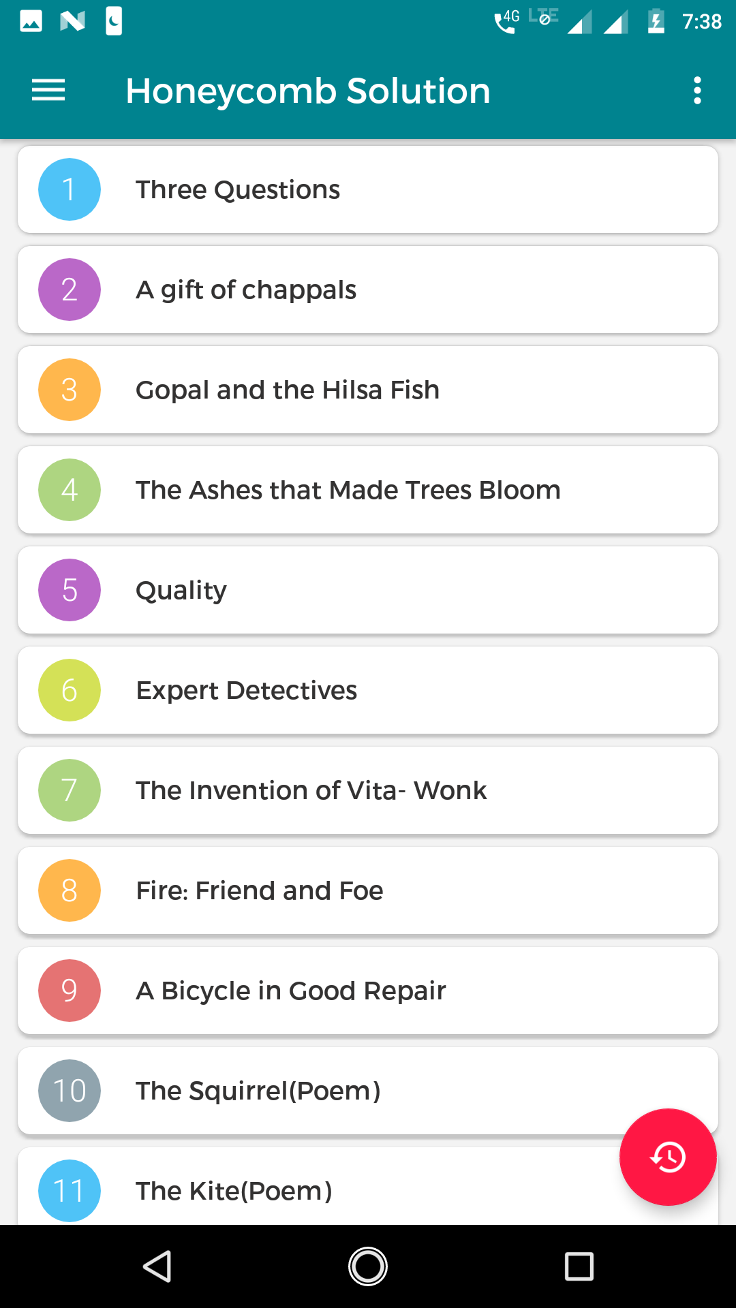Open Three Questions chapter
Screen dimensions: 736x1308
pos(368,189)
